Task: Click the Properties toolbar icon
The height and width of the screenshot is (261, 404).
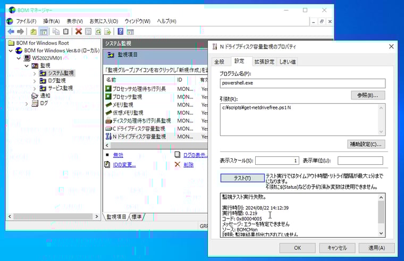Action: pos(88,31)
